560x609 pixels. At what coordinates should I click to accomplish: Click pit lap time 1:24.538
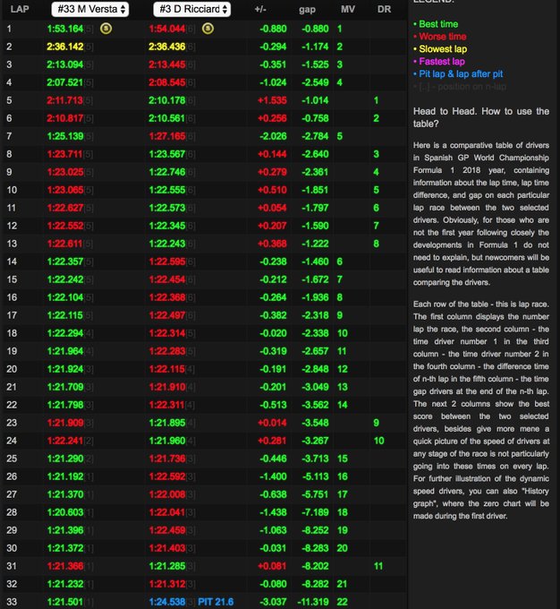(x=167, y=602)
